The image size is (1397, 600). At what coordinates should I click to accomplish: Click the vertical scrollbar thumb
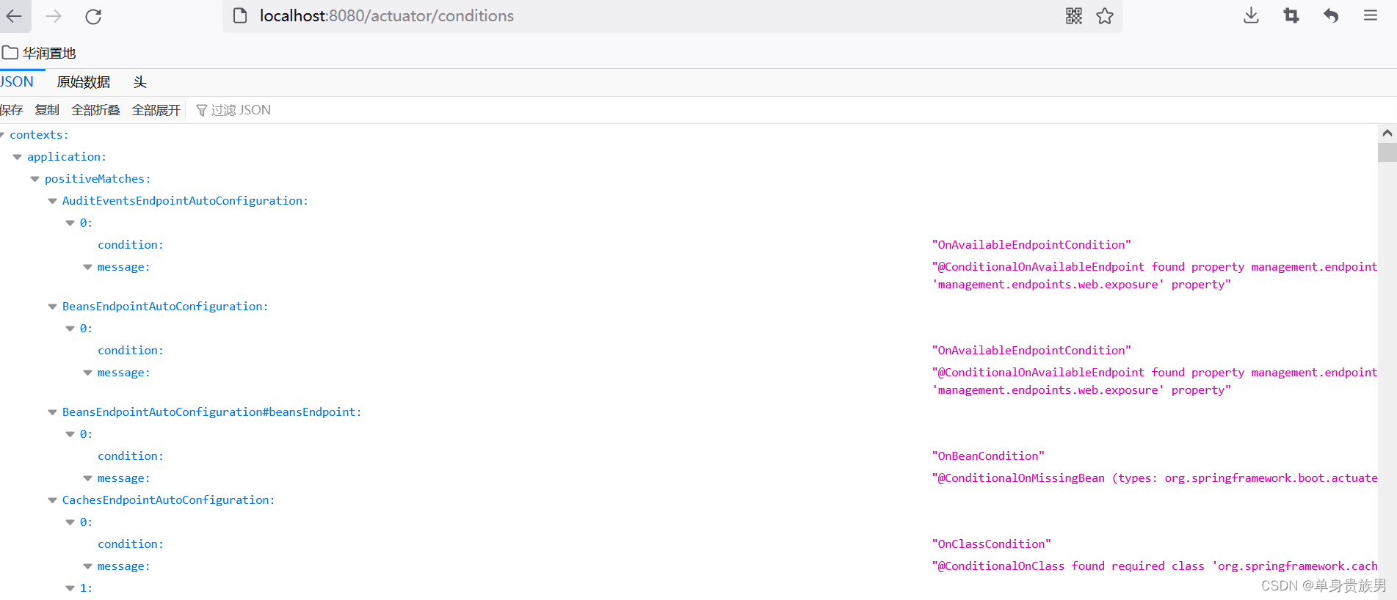1387,153
